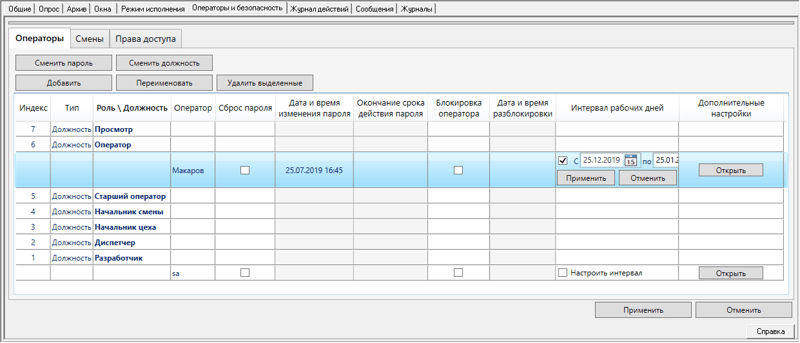
Task: Click Дополнительные настройки column header
Action: pos(731,108)
